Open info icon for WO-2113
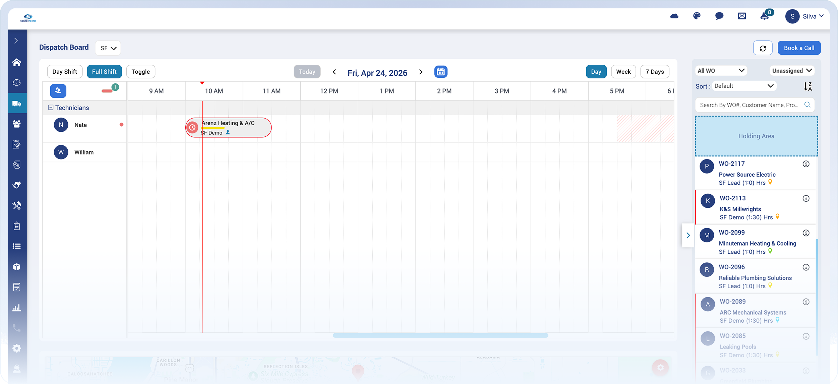Screen dimensions: 838x384 [x=806, y=198]
